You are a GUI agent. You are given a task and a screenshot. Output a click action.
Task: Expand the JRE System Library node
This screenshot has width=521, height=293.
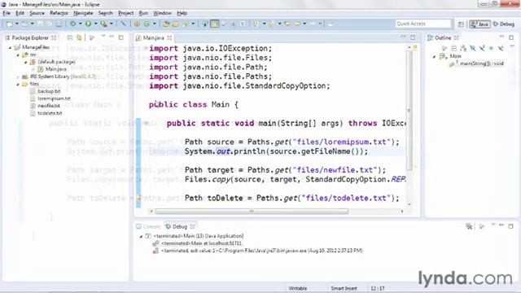point(18,77)
